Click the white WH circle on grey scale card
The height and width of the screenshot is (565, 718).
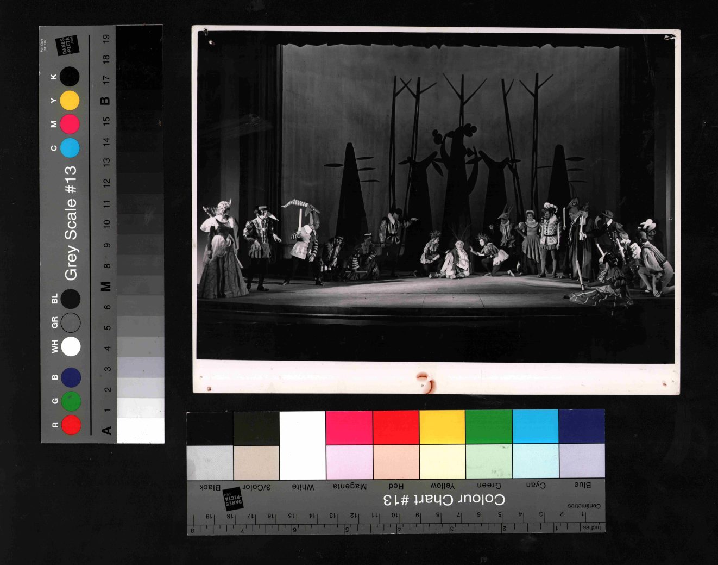click(x=71, y=346)
